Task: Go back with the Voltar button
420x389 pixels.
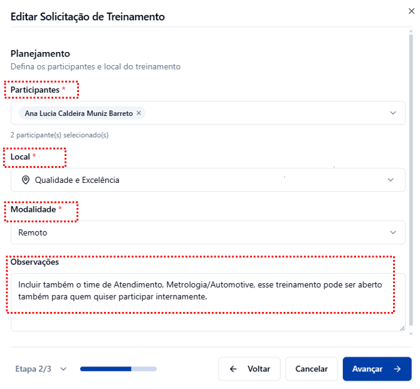Action: pos(249,369)
